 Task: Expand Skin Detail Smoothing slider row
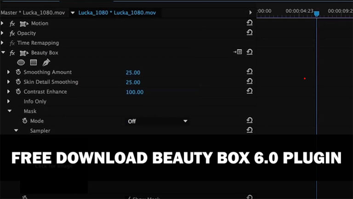tap(9, 82)
